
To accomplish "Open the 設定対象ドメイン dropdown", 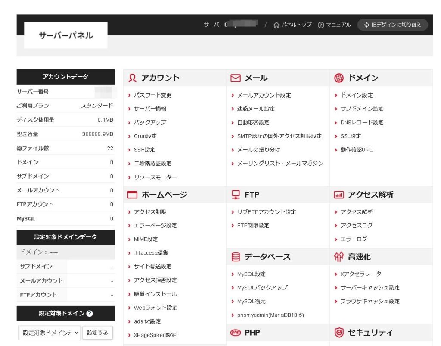I will [50, 333].
